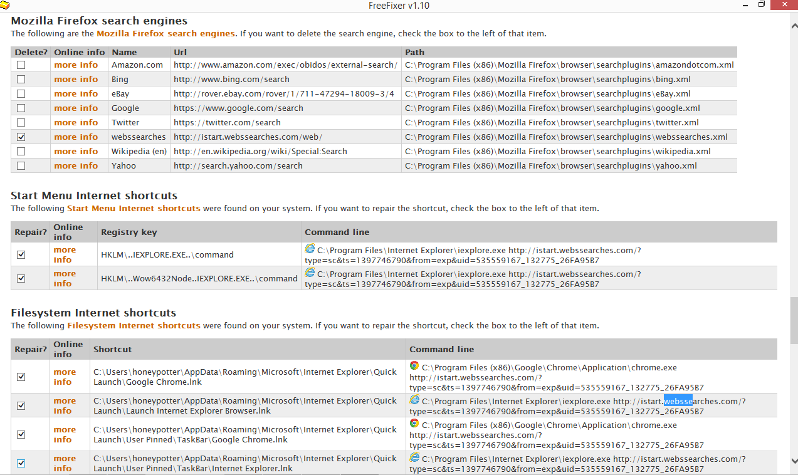Click the eBay rover URL cell
This screenshot has width=798, height=475.
click(x=286, y=94)
